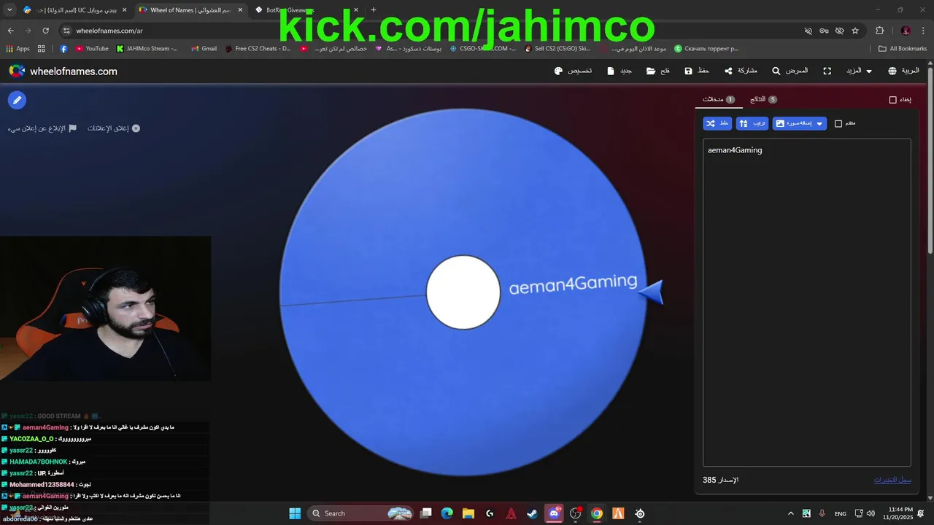The image size is (934, 525).
Task: Report a bad ad with flag icon
Action: click(x=72, y=128)
